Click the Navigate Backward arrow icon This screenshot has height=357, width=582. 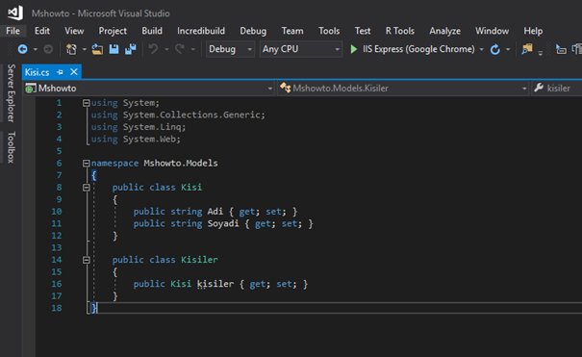(23, 49)
